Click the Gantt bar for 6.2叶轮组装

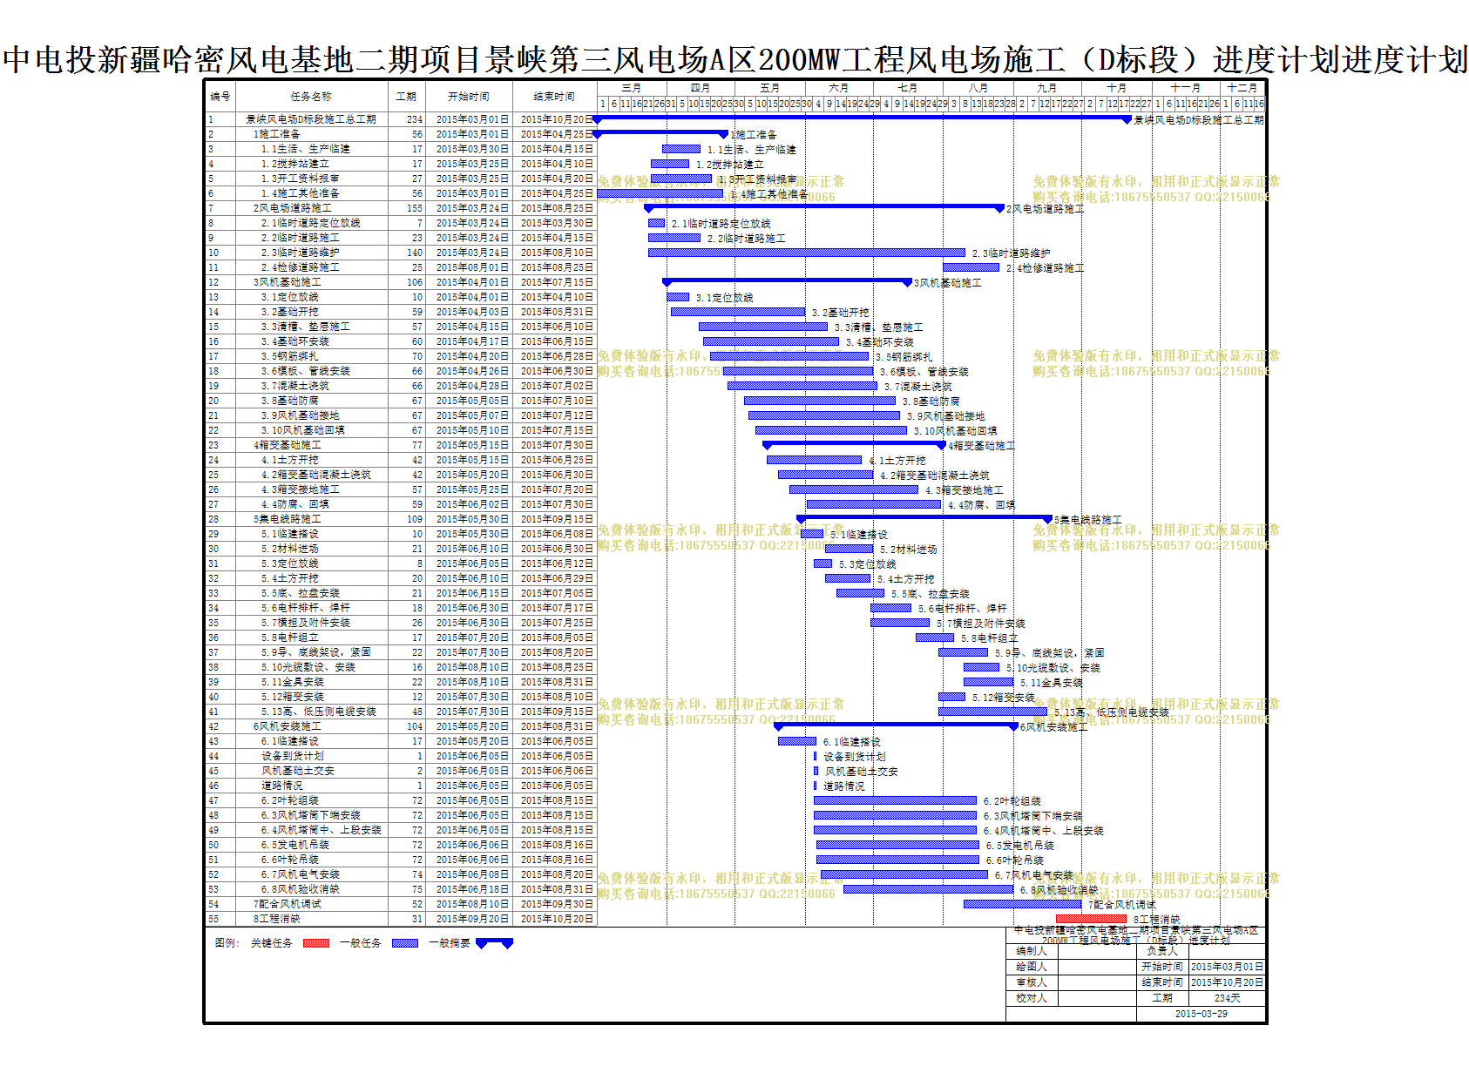coord(895,800)
